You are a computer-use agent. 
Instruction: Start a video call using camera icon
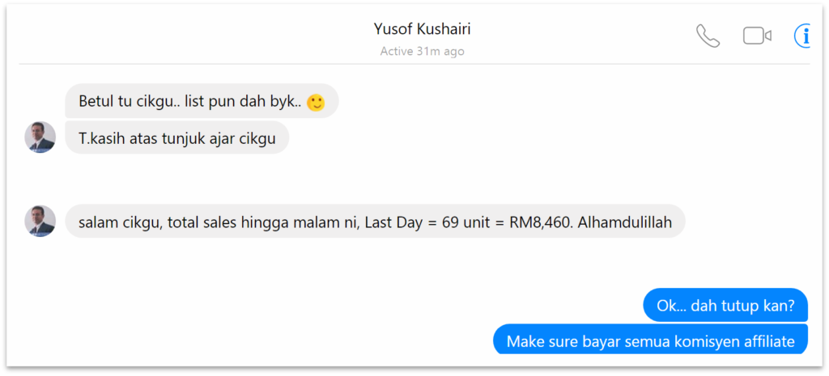pos(757,36)
